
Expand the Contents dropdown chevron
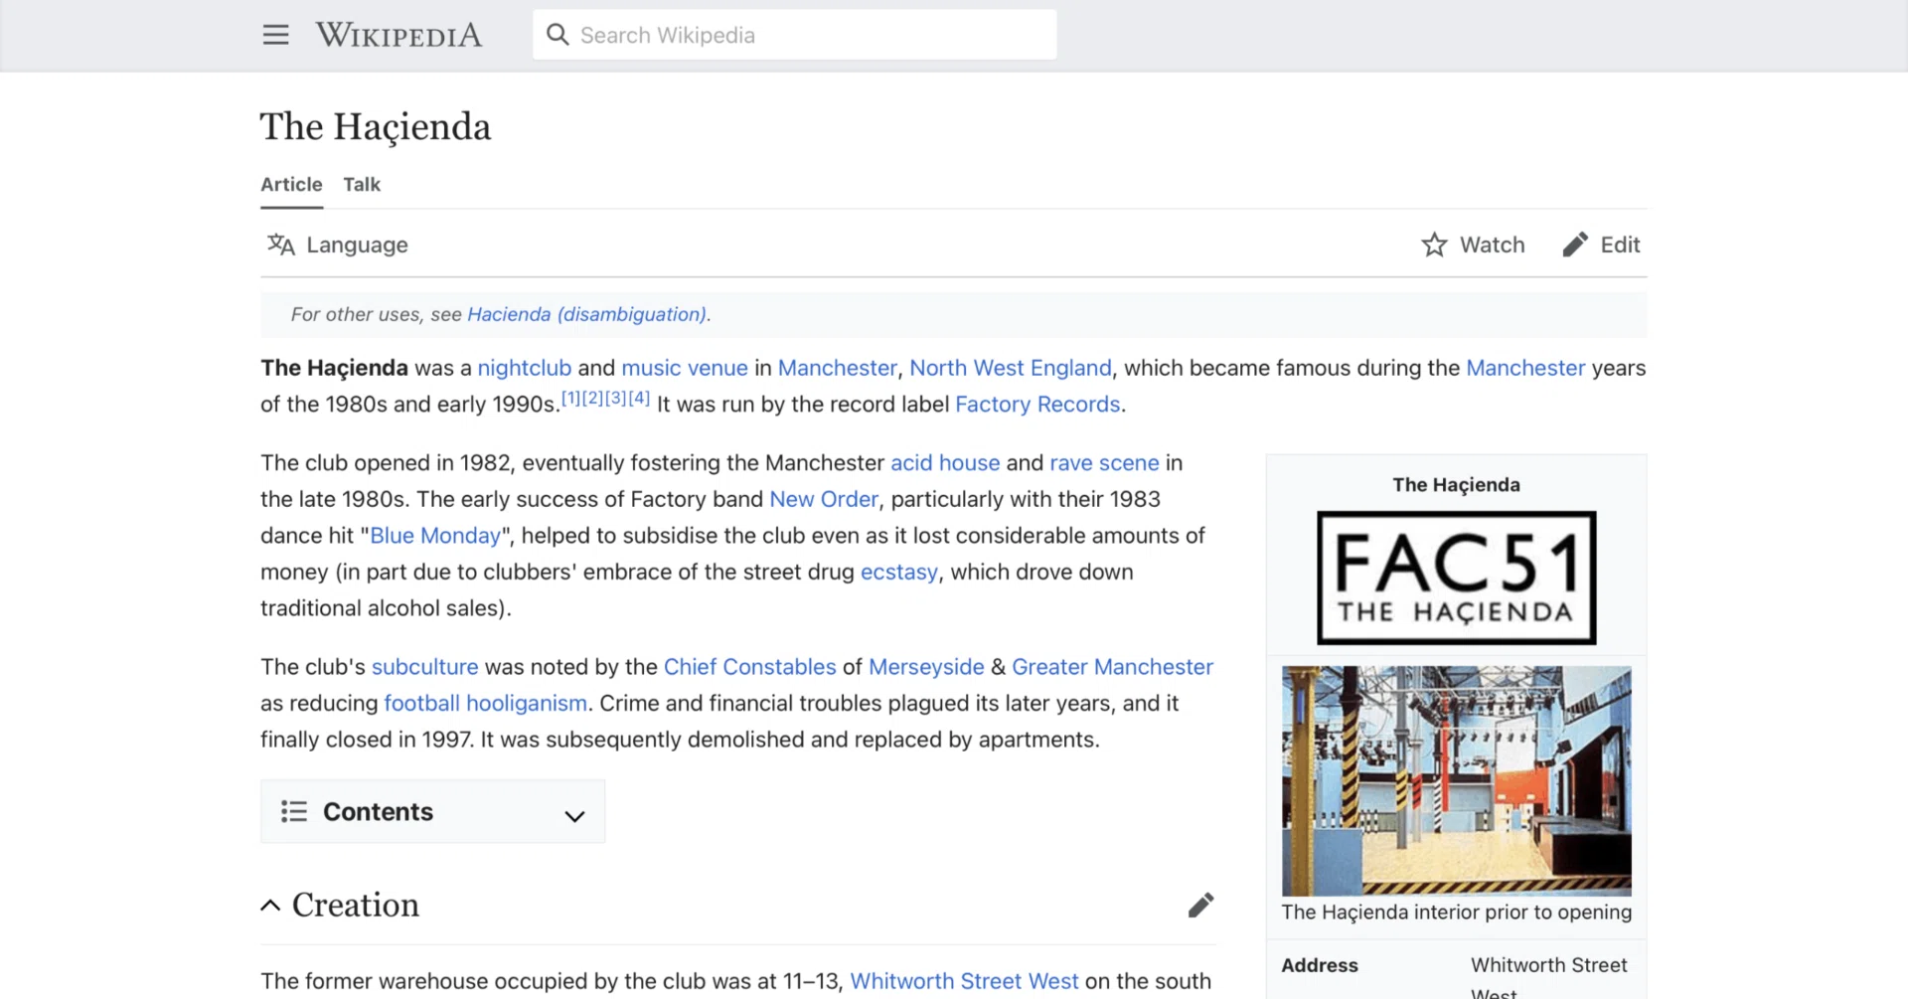tap(574, 816)
